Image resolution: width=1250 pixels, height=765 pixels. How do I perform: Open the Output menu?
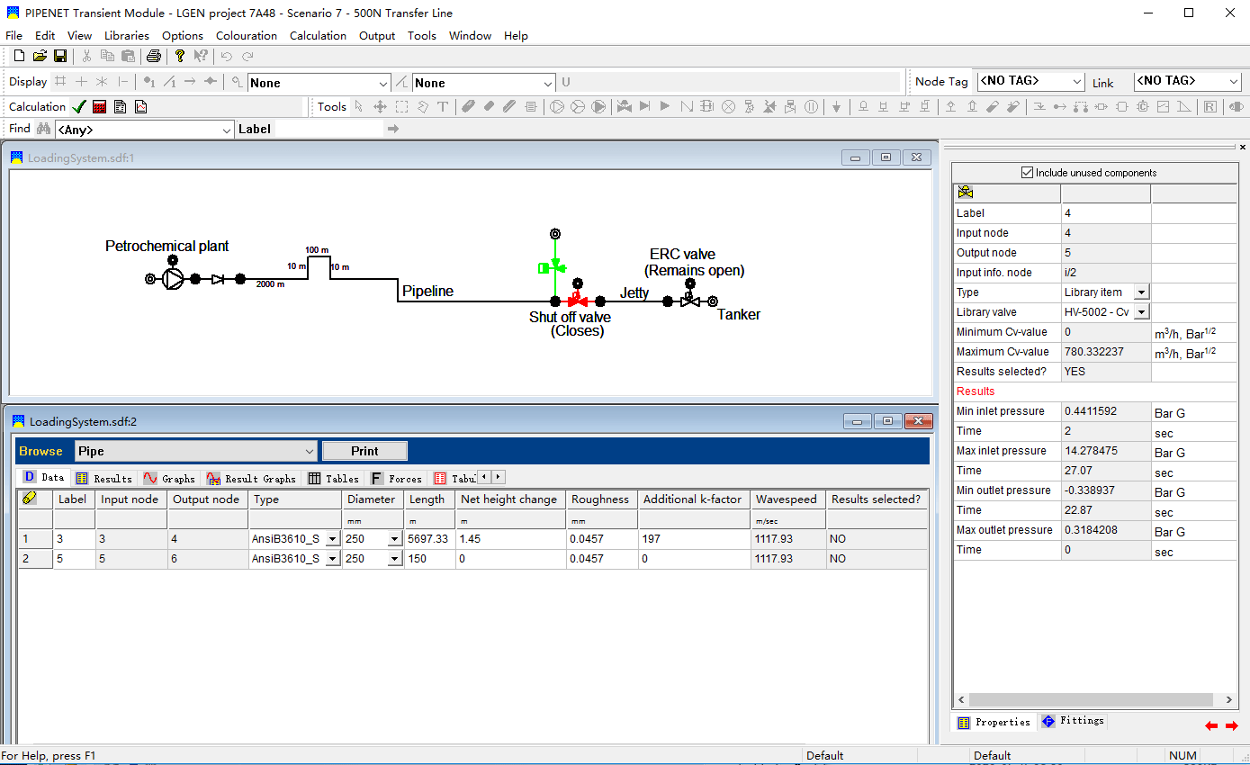click(x=377, y=36)
